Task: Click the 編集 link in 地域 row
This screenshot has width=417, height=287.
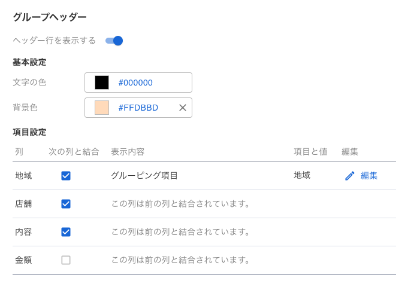Action: point(369,176)
